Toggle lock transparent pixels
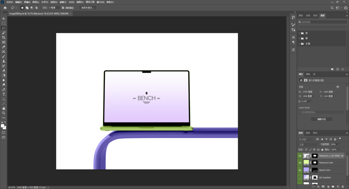This screenshot has height=189, width=349. click(306, 149)
